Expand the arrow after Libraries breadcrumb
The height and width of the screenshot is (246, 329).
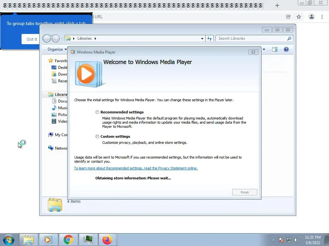pos(95,38)
